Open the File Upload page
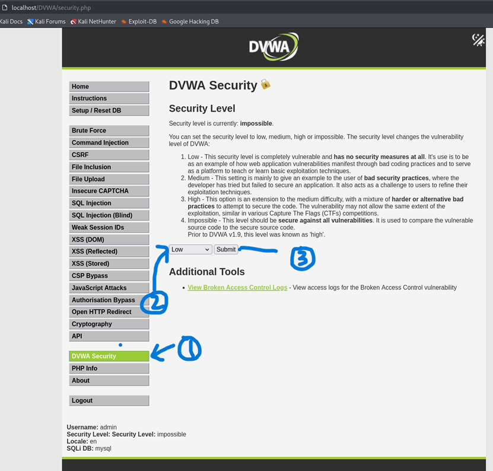This screenshot has width=493, height=471. (x=109, y=179)
